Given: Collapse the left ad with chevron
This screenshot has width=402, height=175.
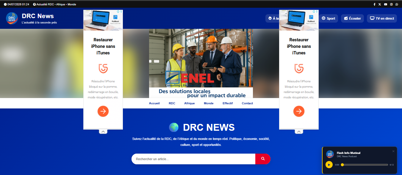Looking at the screenshot, I should click(103, 131).
